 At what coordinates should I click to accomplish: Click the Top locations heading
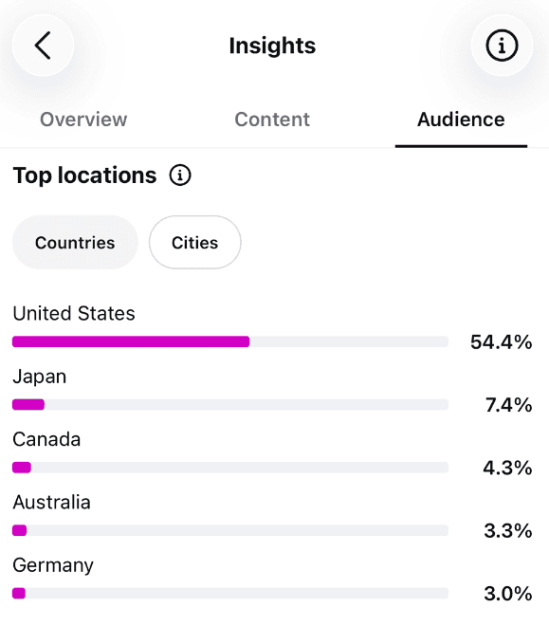pos(84,175)
